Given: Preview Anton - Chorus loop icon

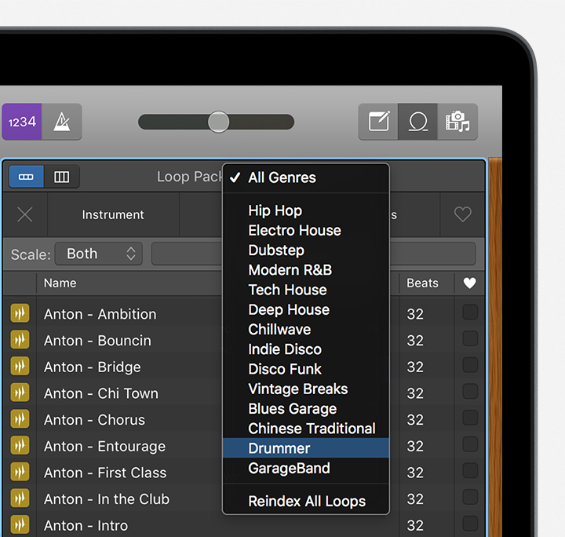Looking at the screenshot, I should [20, 418].
